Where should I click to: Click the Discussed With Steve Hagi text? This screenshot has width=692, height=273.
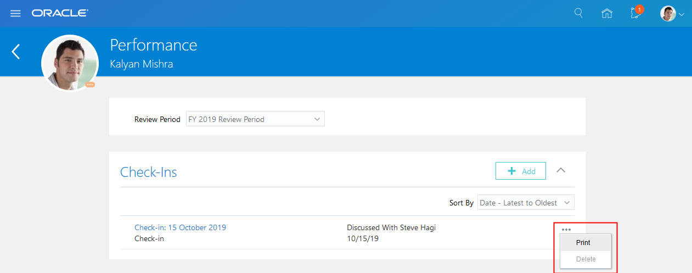[391, 227]
